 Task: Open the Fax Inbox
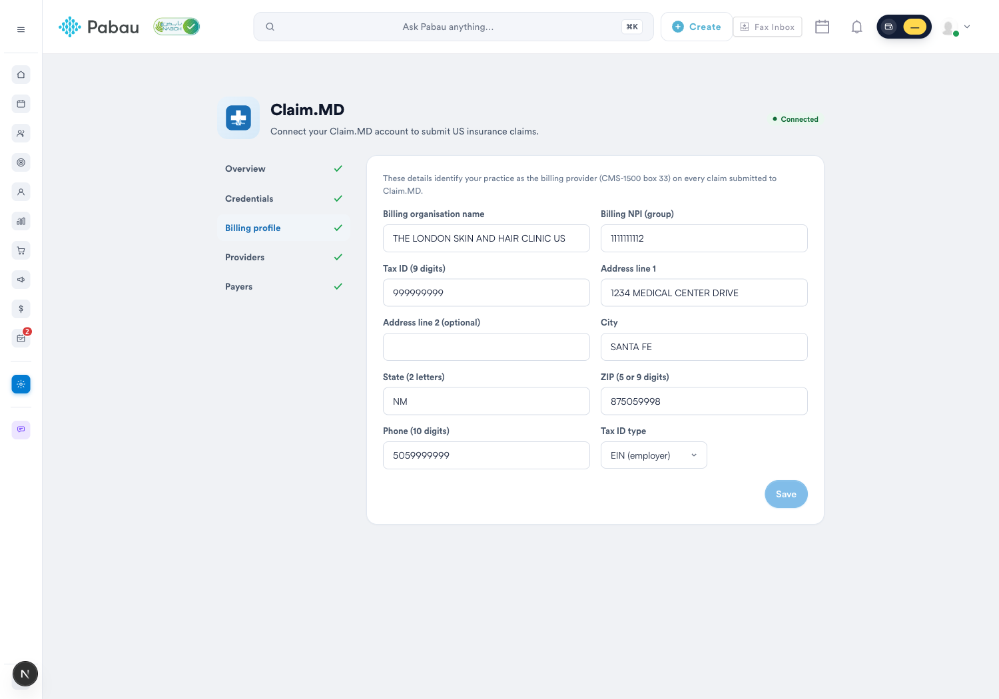[767, 27]
